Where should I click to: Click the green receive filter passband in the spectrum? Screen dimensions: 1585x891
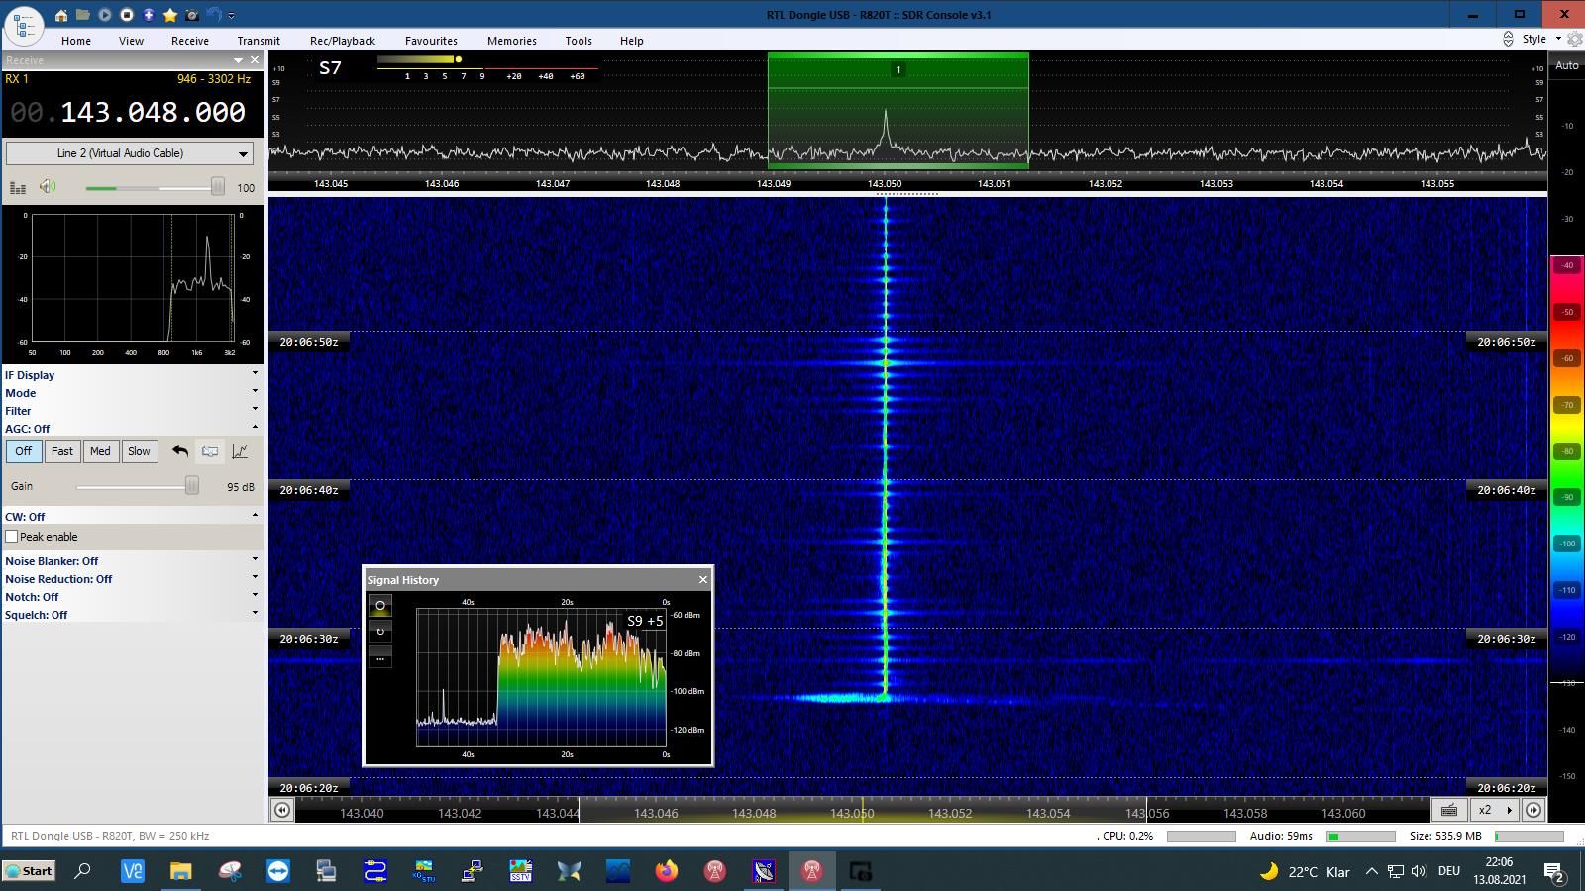[898, 111]
